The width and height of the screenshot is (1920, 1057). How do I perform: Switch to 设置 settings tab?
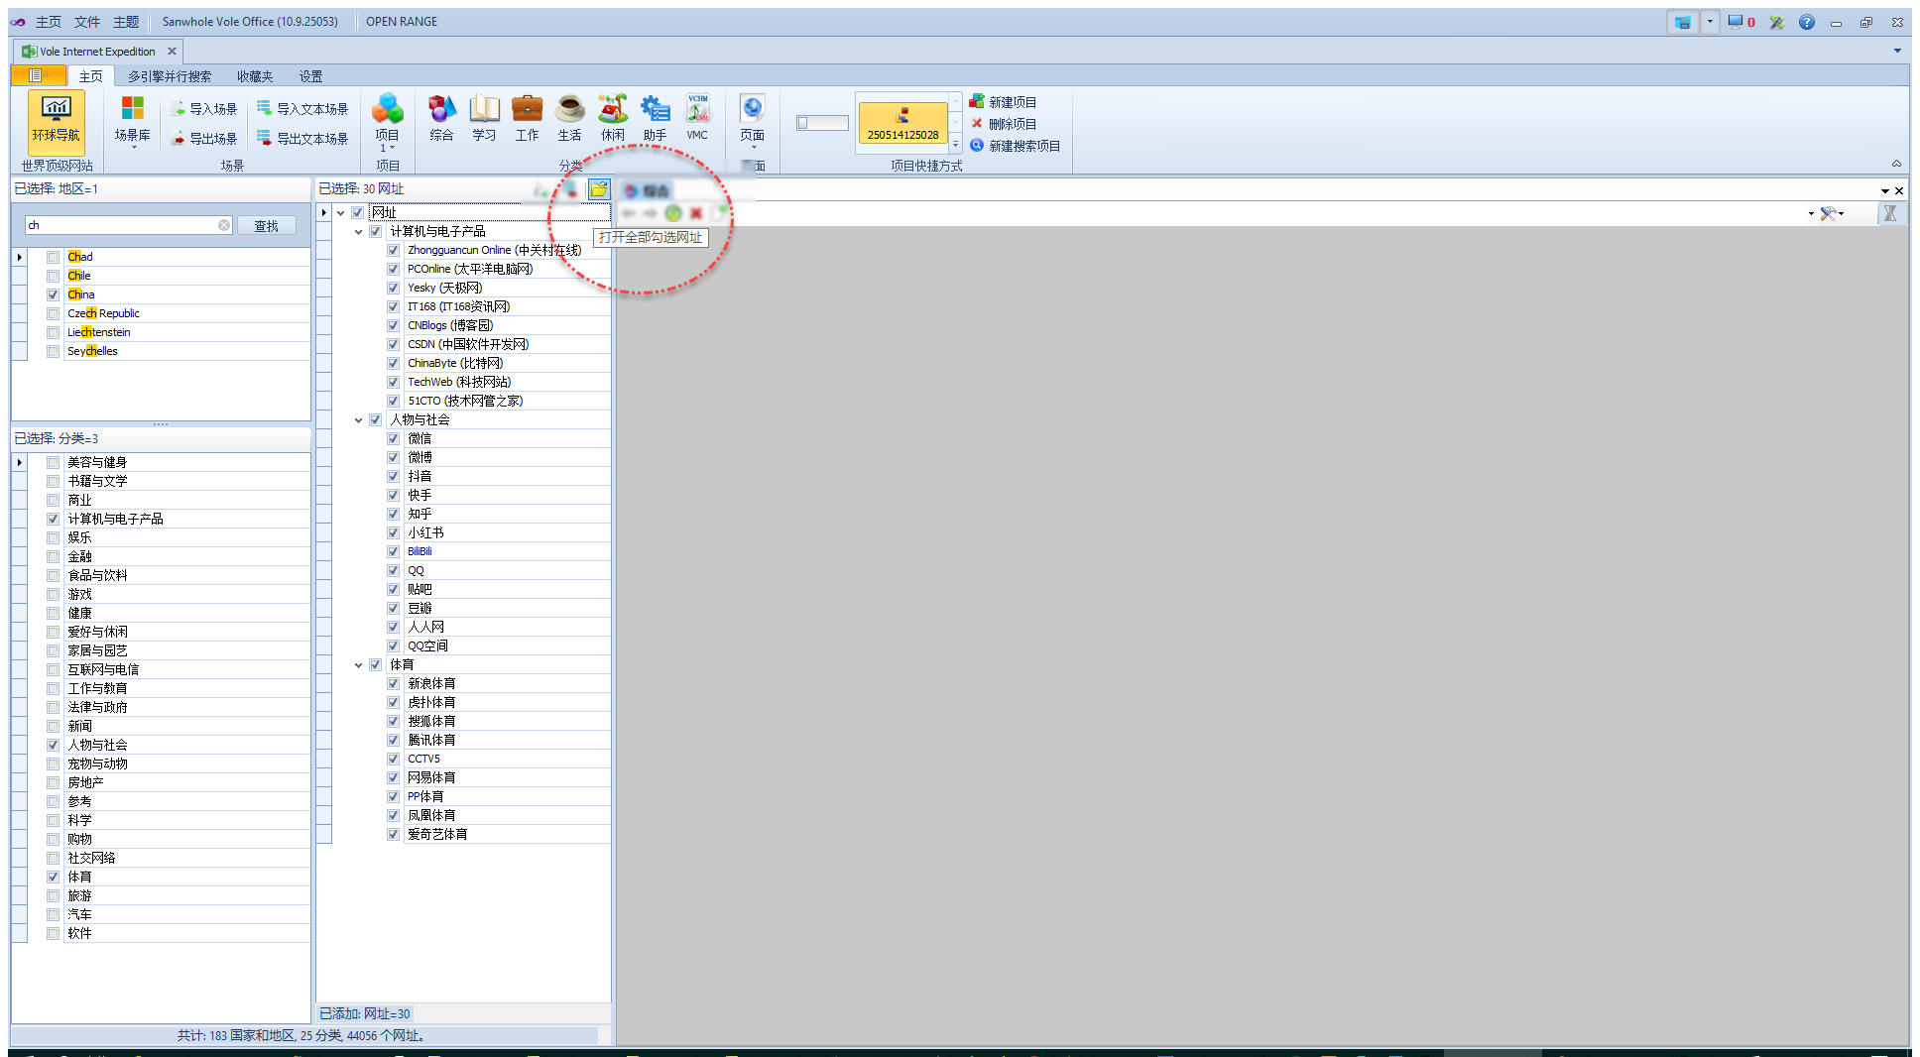(x=311, y=76)
